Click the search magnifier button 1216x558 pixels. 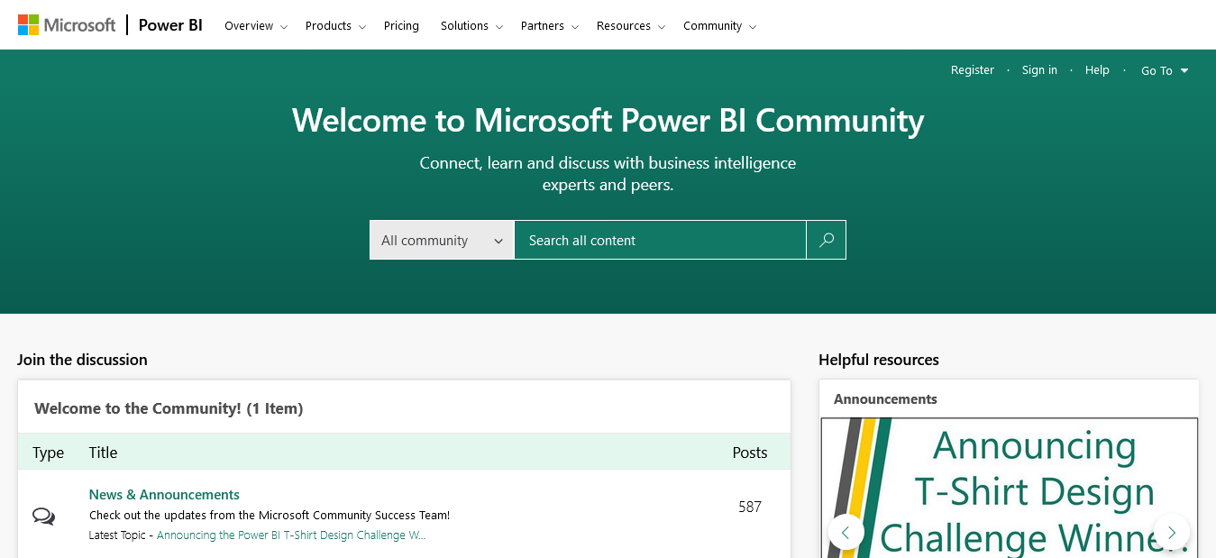tap(827, 240)
